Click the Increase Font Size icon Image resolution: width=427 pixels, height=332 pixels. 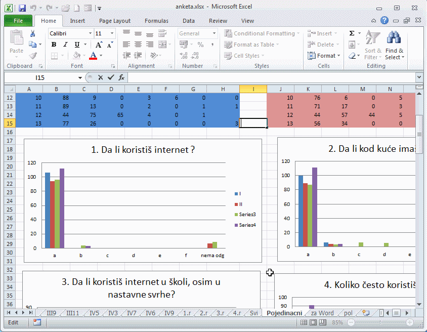click(99, 45)
